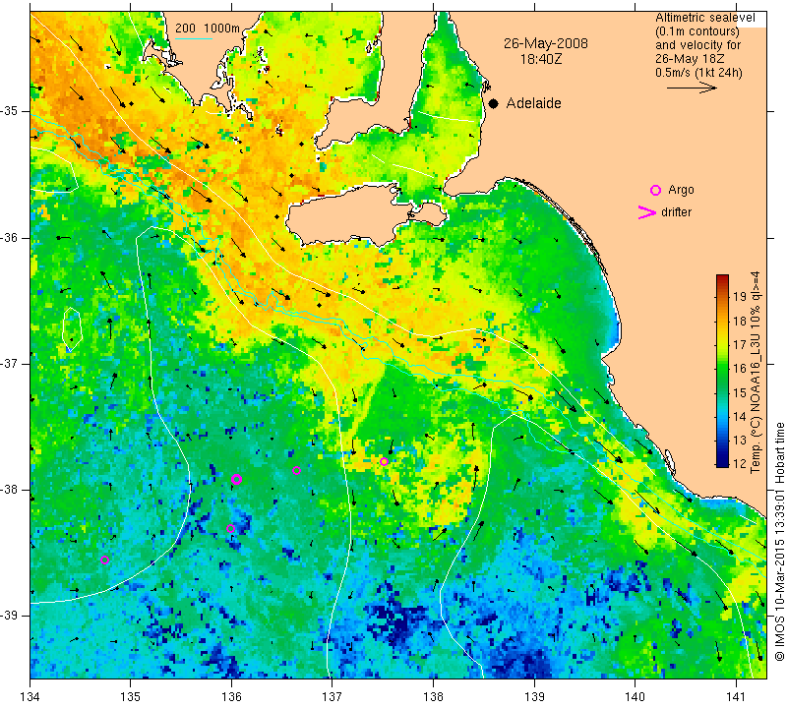Viewport: 787px width, 708px height.
Task: Click the Adelaide label text
Action: [533, 103]
